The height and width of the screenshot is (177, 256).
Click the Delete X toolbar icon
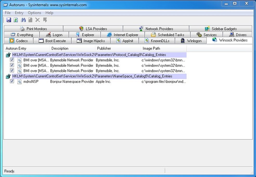tap(37, 20)
